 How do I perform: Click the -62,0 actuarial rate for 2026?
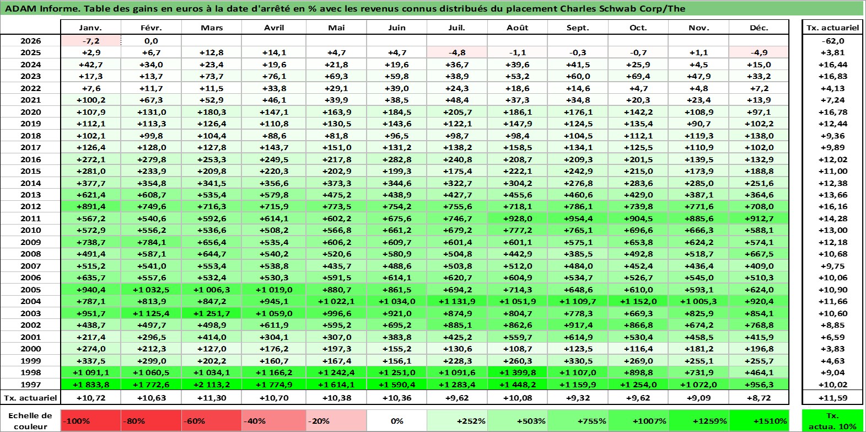pyautogui.click(x=833, y=41)
